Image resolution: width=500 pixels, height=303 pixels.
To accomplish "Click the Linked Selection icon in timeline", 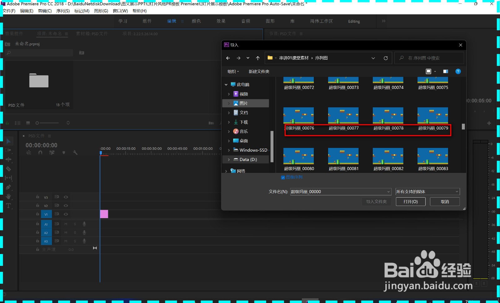I will (x=52, y=153).
